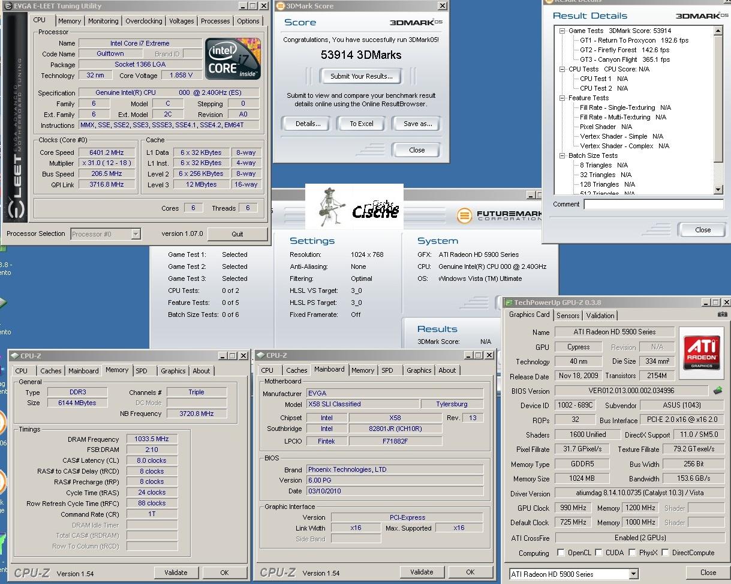Check the DirectCompute box in GPU-Z

tap(665, 553)
